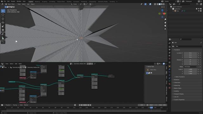
Task: Click the pan view hand icon
Action: tap(165, 22)
